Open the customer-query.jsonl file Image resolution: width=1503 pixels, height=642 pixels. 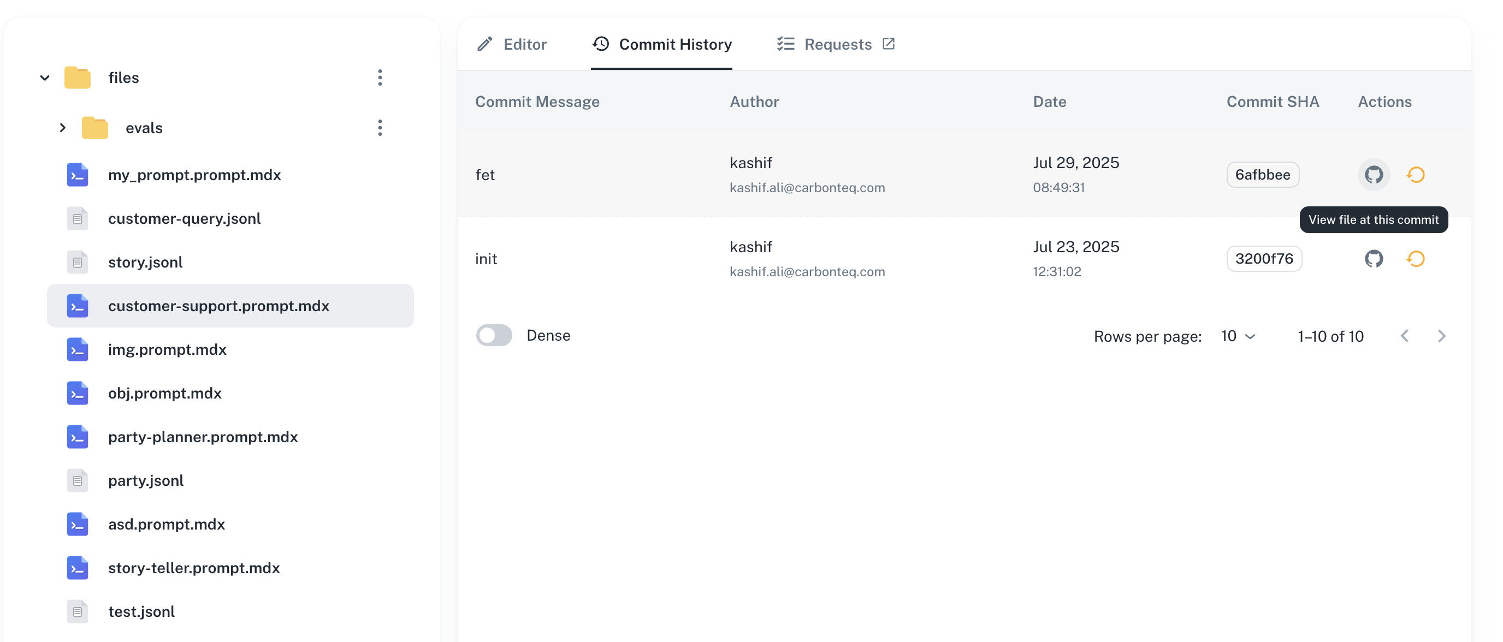(185, 218)
